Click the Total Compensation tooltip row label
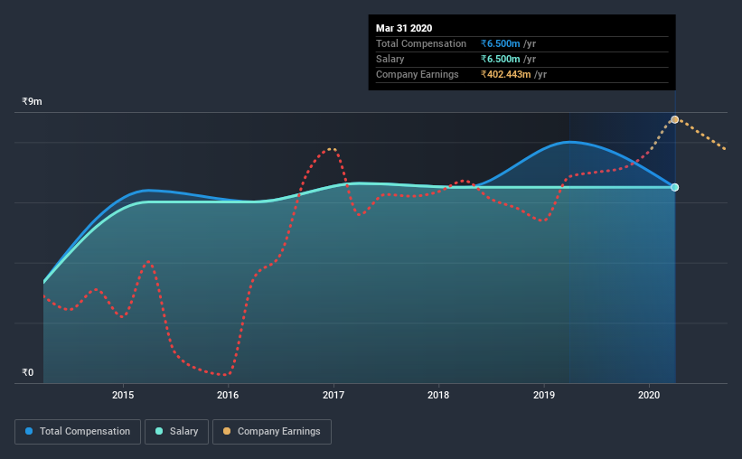Image resolution: width=742 pixels, height=459 pixels. [x=420, y=43]
